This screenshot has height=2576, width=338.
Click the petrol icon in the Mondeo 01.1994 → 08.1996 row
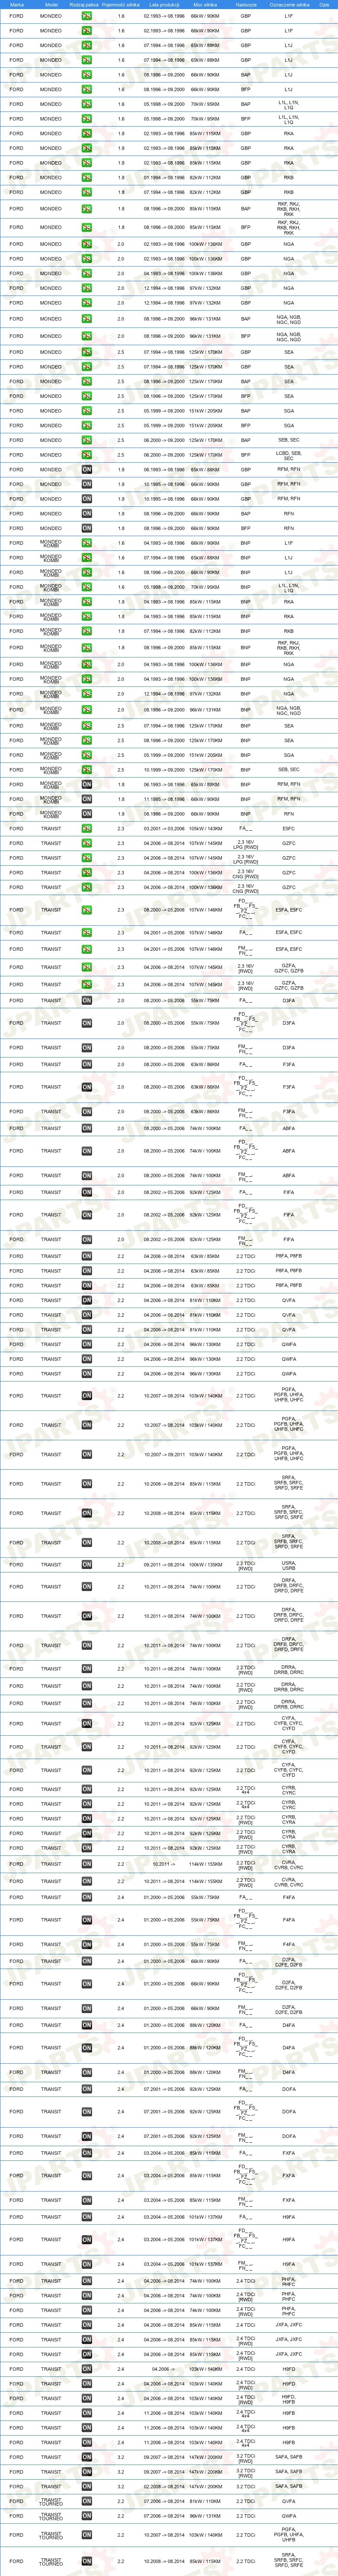pyautogui.click(x=87, y=177)
